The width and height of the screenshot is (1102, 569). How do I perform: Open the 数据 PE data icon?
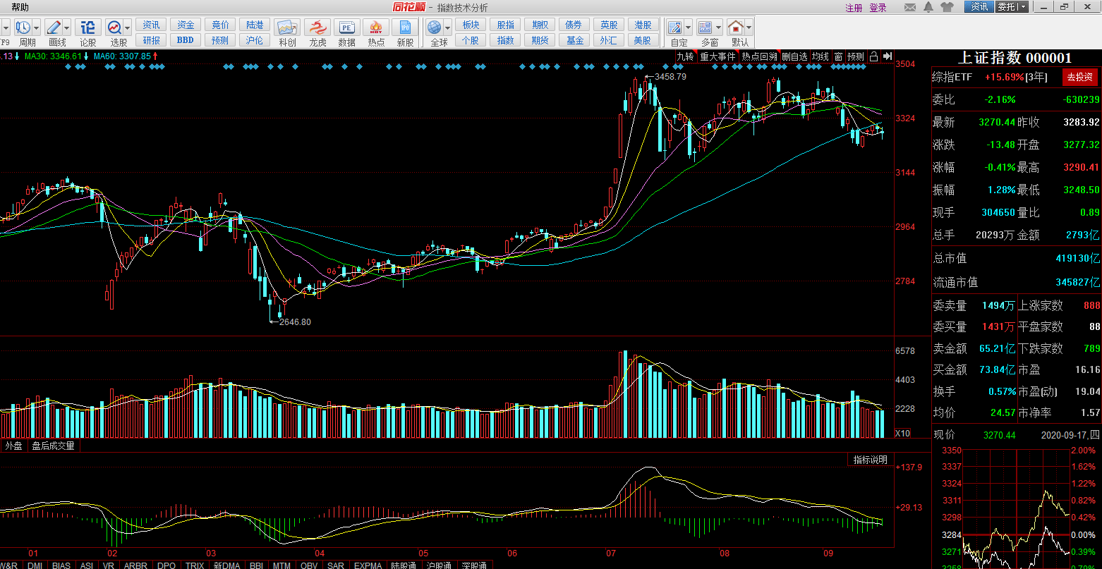(x=346, y=27)
